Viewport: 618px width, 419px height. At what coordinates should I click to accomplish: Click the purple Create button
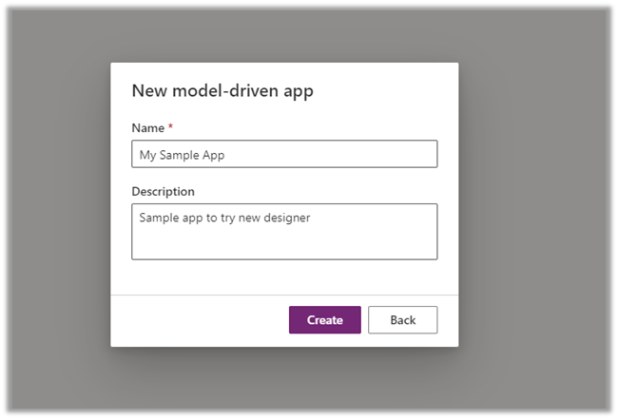pyautogui.click(x=324, y=320)
